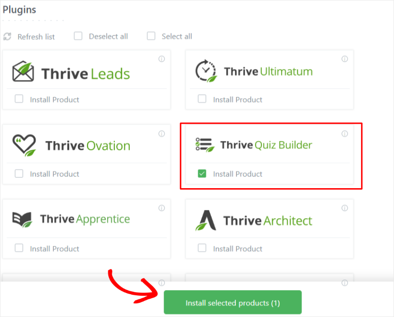The height and width of the screenshot is (317, 394).
Task: Uncheck Install Product for Thrive Quiz Builder
Action: [202, 173]
